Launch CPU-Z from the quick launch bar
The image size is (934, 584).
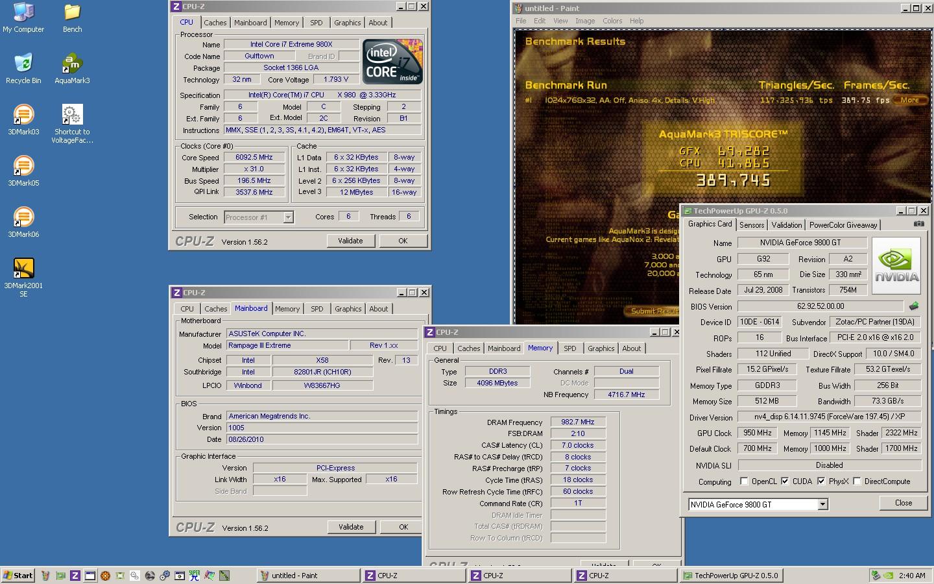[75, 576]
